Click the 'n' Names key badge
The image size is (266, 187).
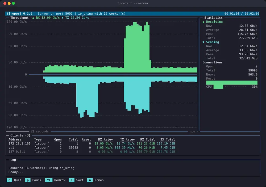click(90, 180)
